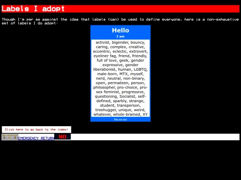Image resolution: width=241 pixels, height=180 pixels.
Task: Follow the EMERGENCY RETURN link
Action: [x=36, y=138]
